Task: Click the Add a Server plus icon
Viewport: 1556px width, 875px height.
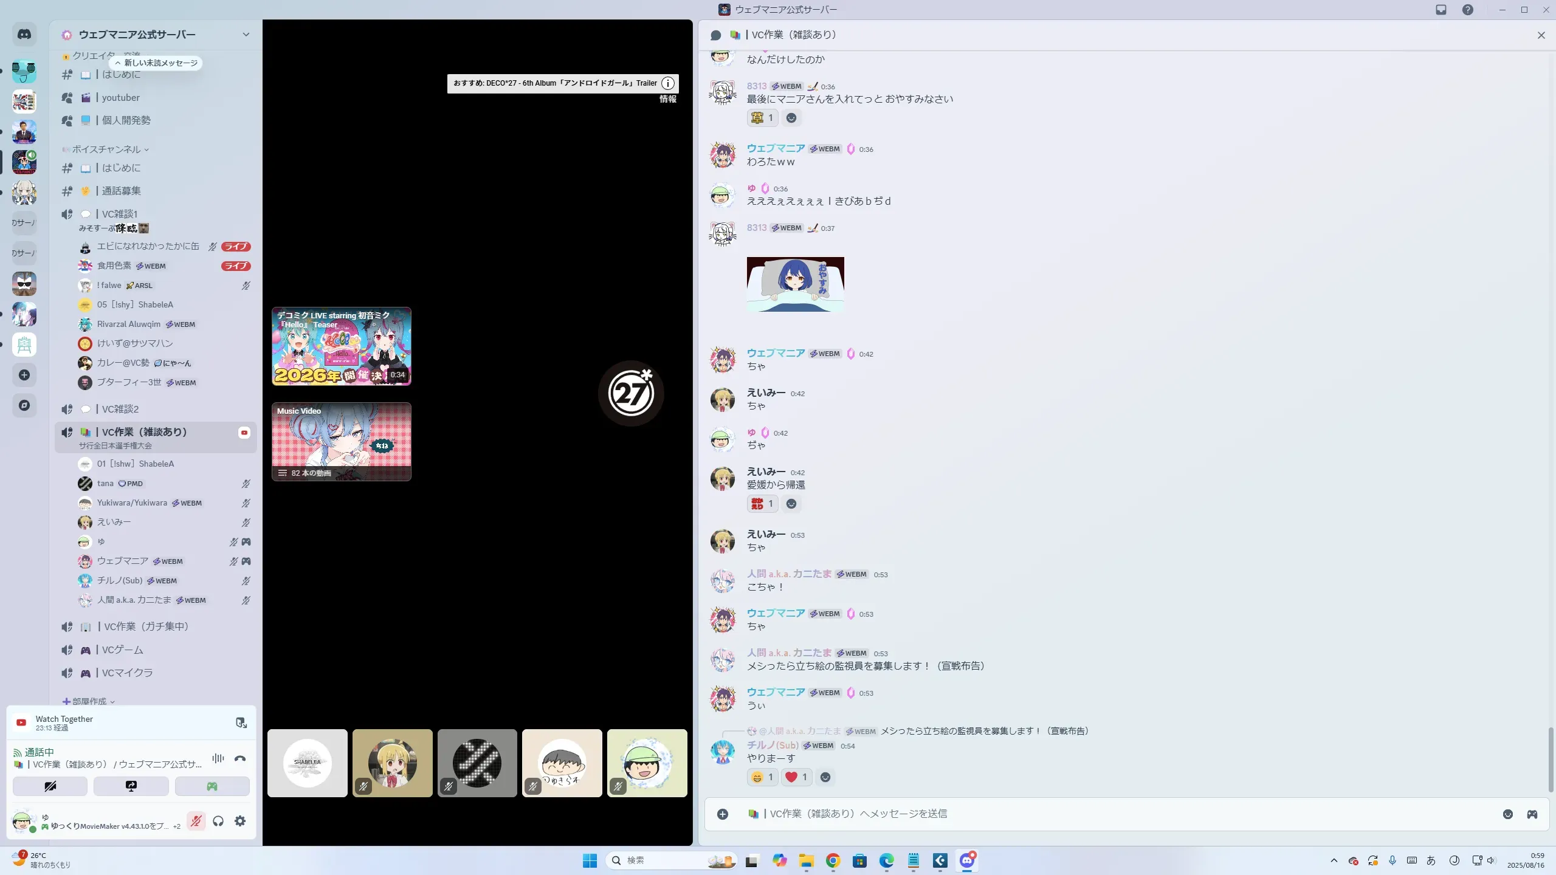Action: [x=24, y=375]
